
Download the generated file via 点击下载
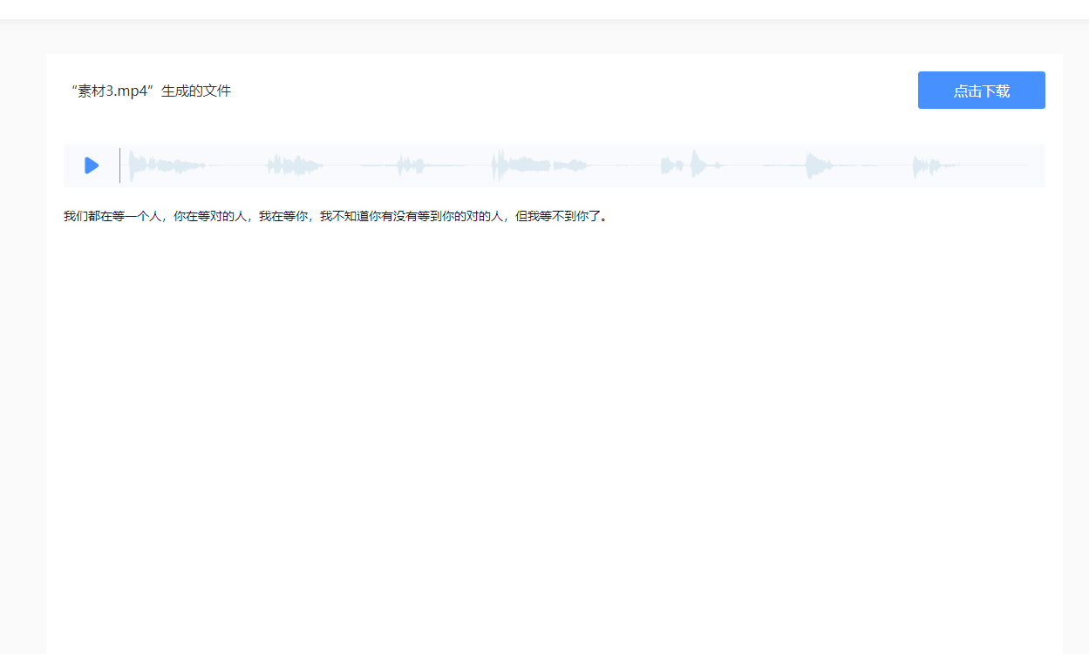click(x=981, y=90)
